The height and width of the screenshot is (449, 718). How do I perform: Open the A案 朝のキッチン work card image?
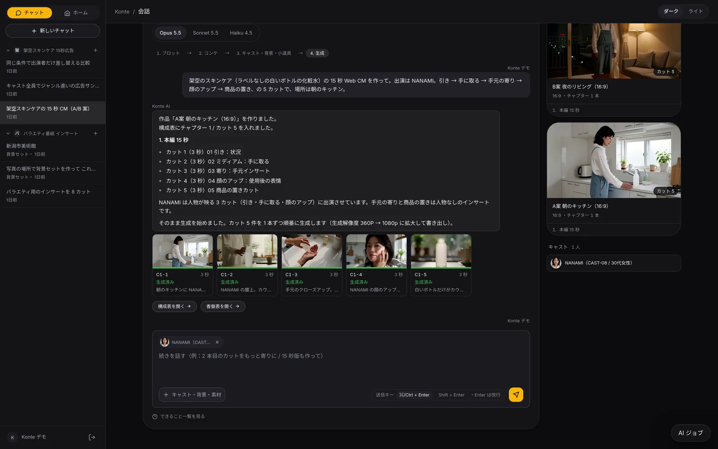point(614,160)
